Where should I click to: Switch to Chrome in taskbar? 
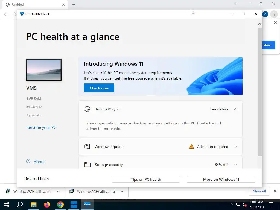tap(60, 205)
